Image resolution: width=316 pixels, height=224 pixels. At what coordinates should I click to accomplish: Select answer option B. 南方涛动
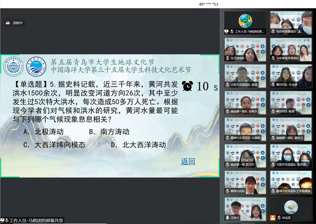click(x=109, y=132)
